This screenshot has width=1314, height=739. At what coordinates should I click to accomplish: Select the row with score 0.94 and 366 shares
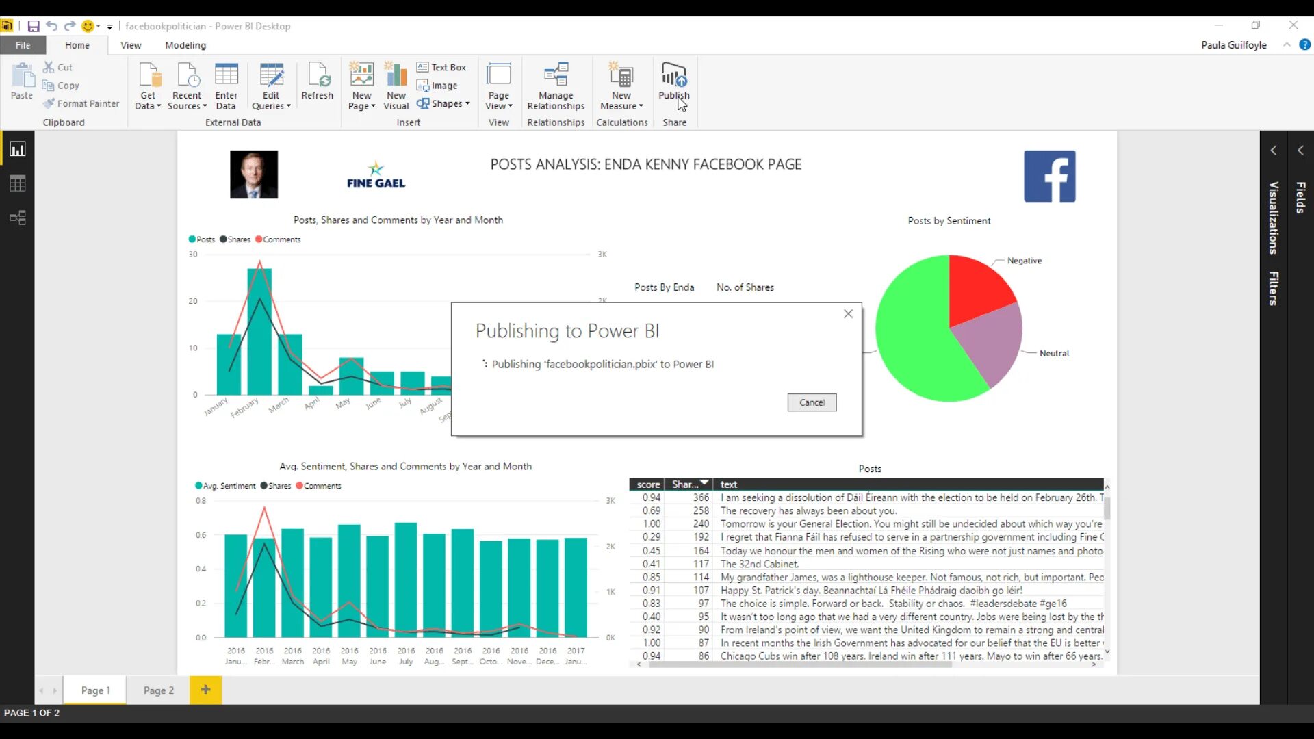866,497
